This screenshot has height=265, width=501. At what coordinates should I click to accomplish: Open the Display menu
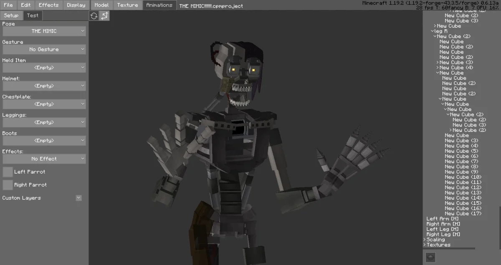(x=76, y=5)
